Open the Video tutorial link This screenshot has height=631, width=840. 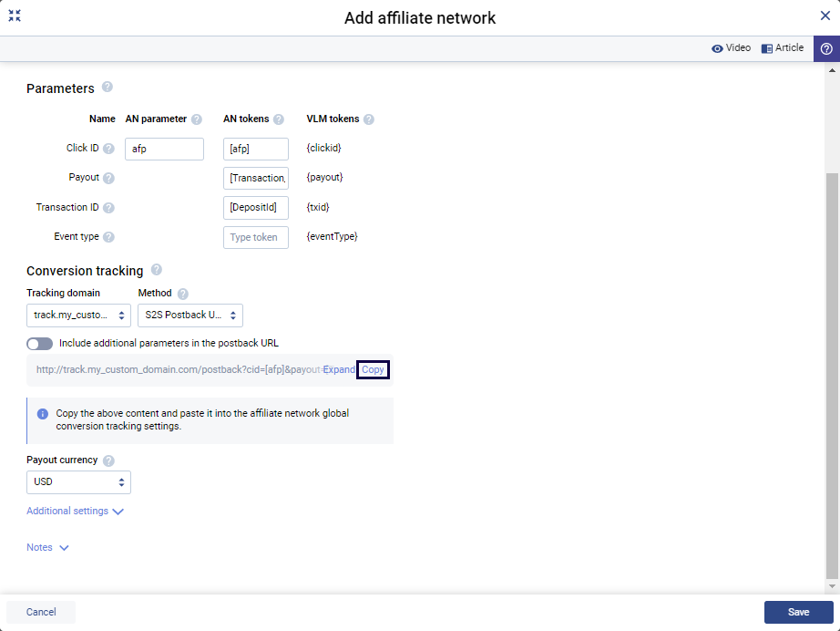[x=731, y=48]
